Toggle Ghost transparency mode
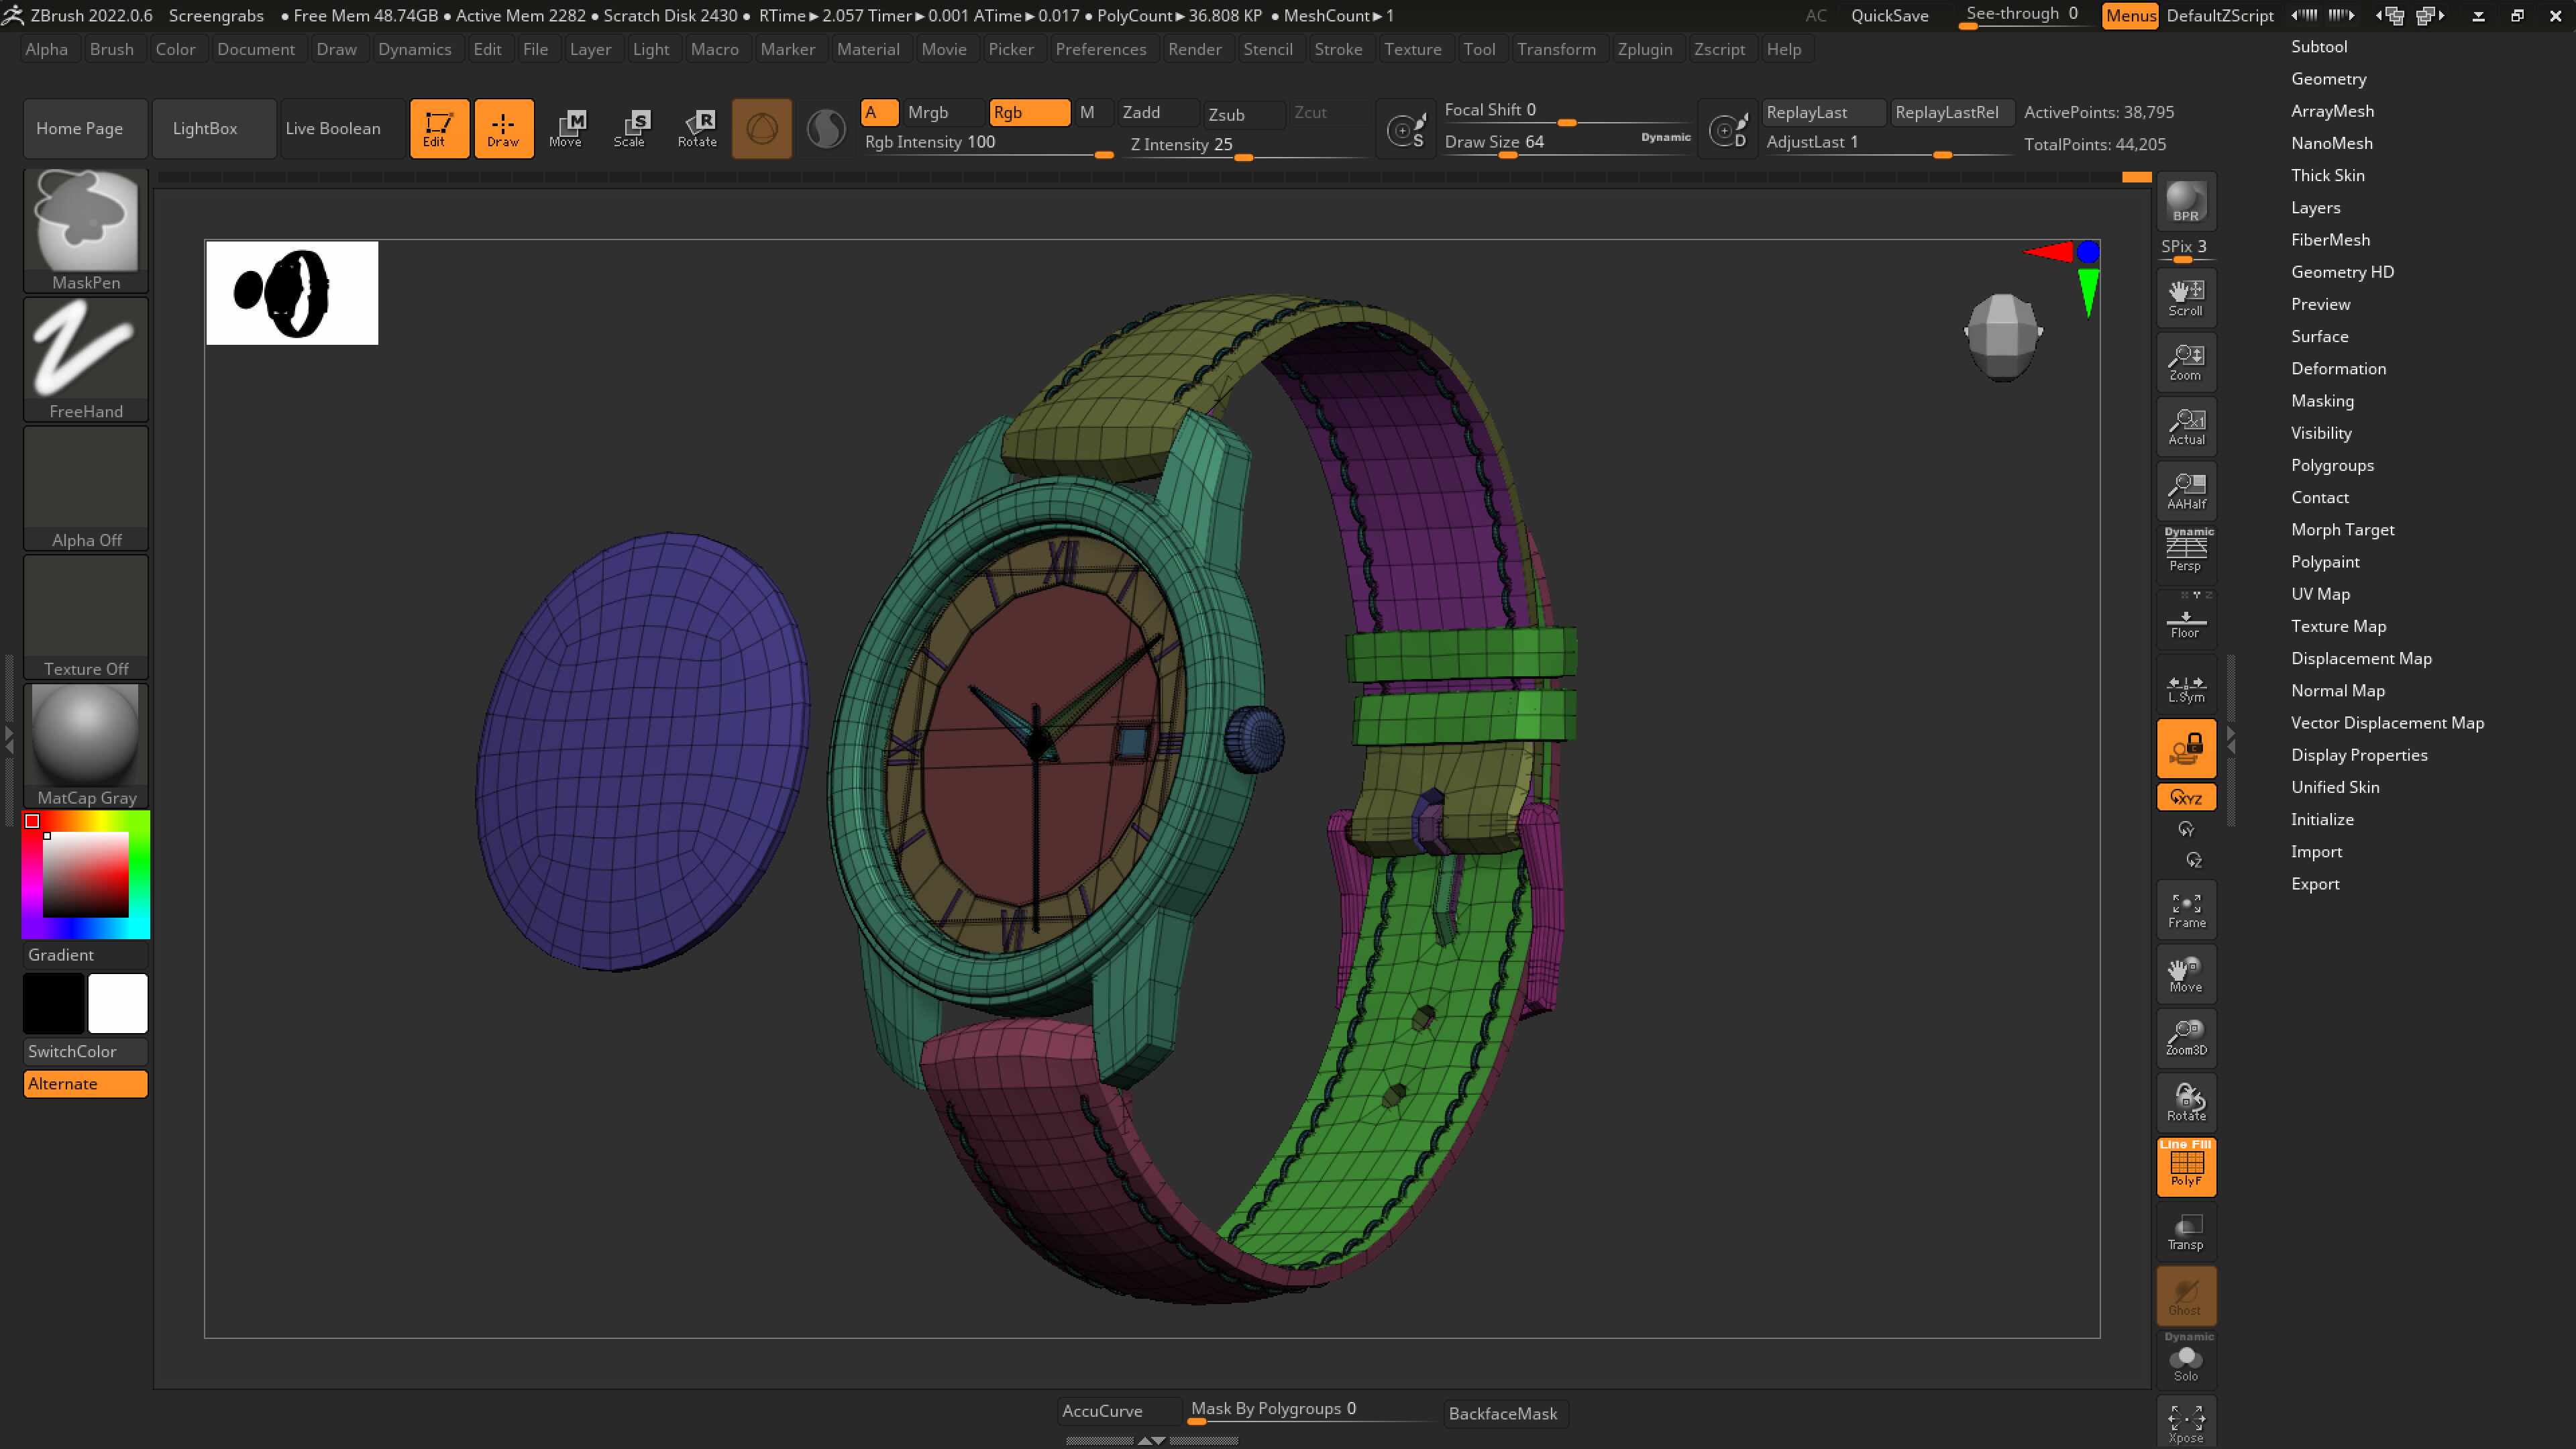The height and width of the screenshot is (1449, 2576). coord(2186,1295)
